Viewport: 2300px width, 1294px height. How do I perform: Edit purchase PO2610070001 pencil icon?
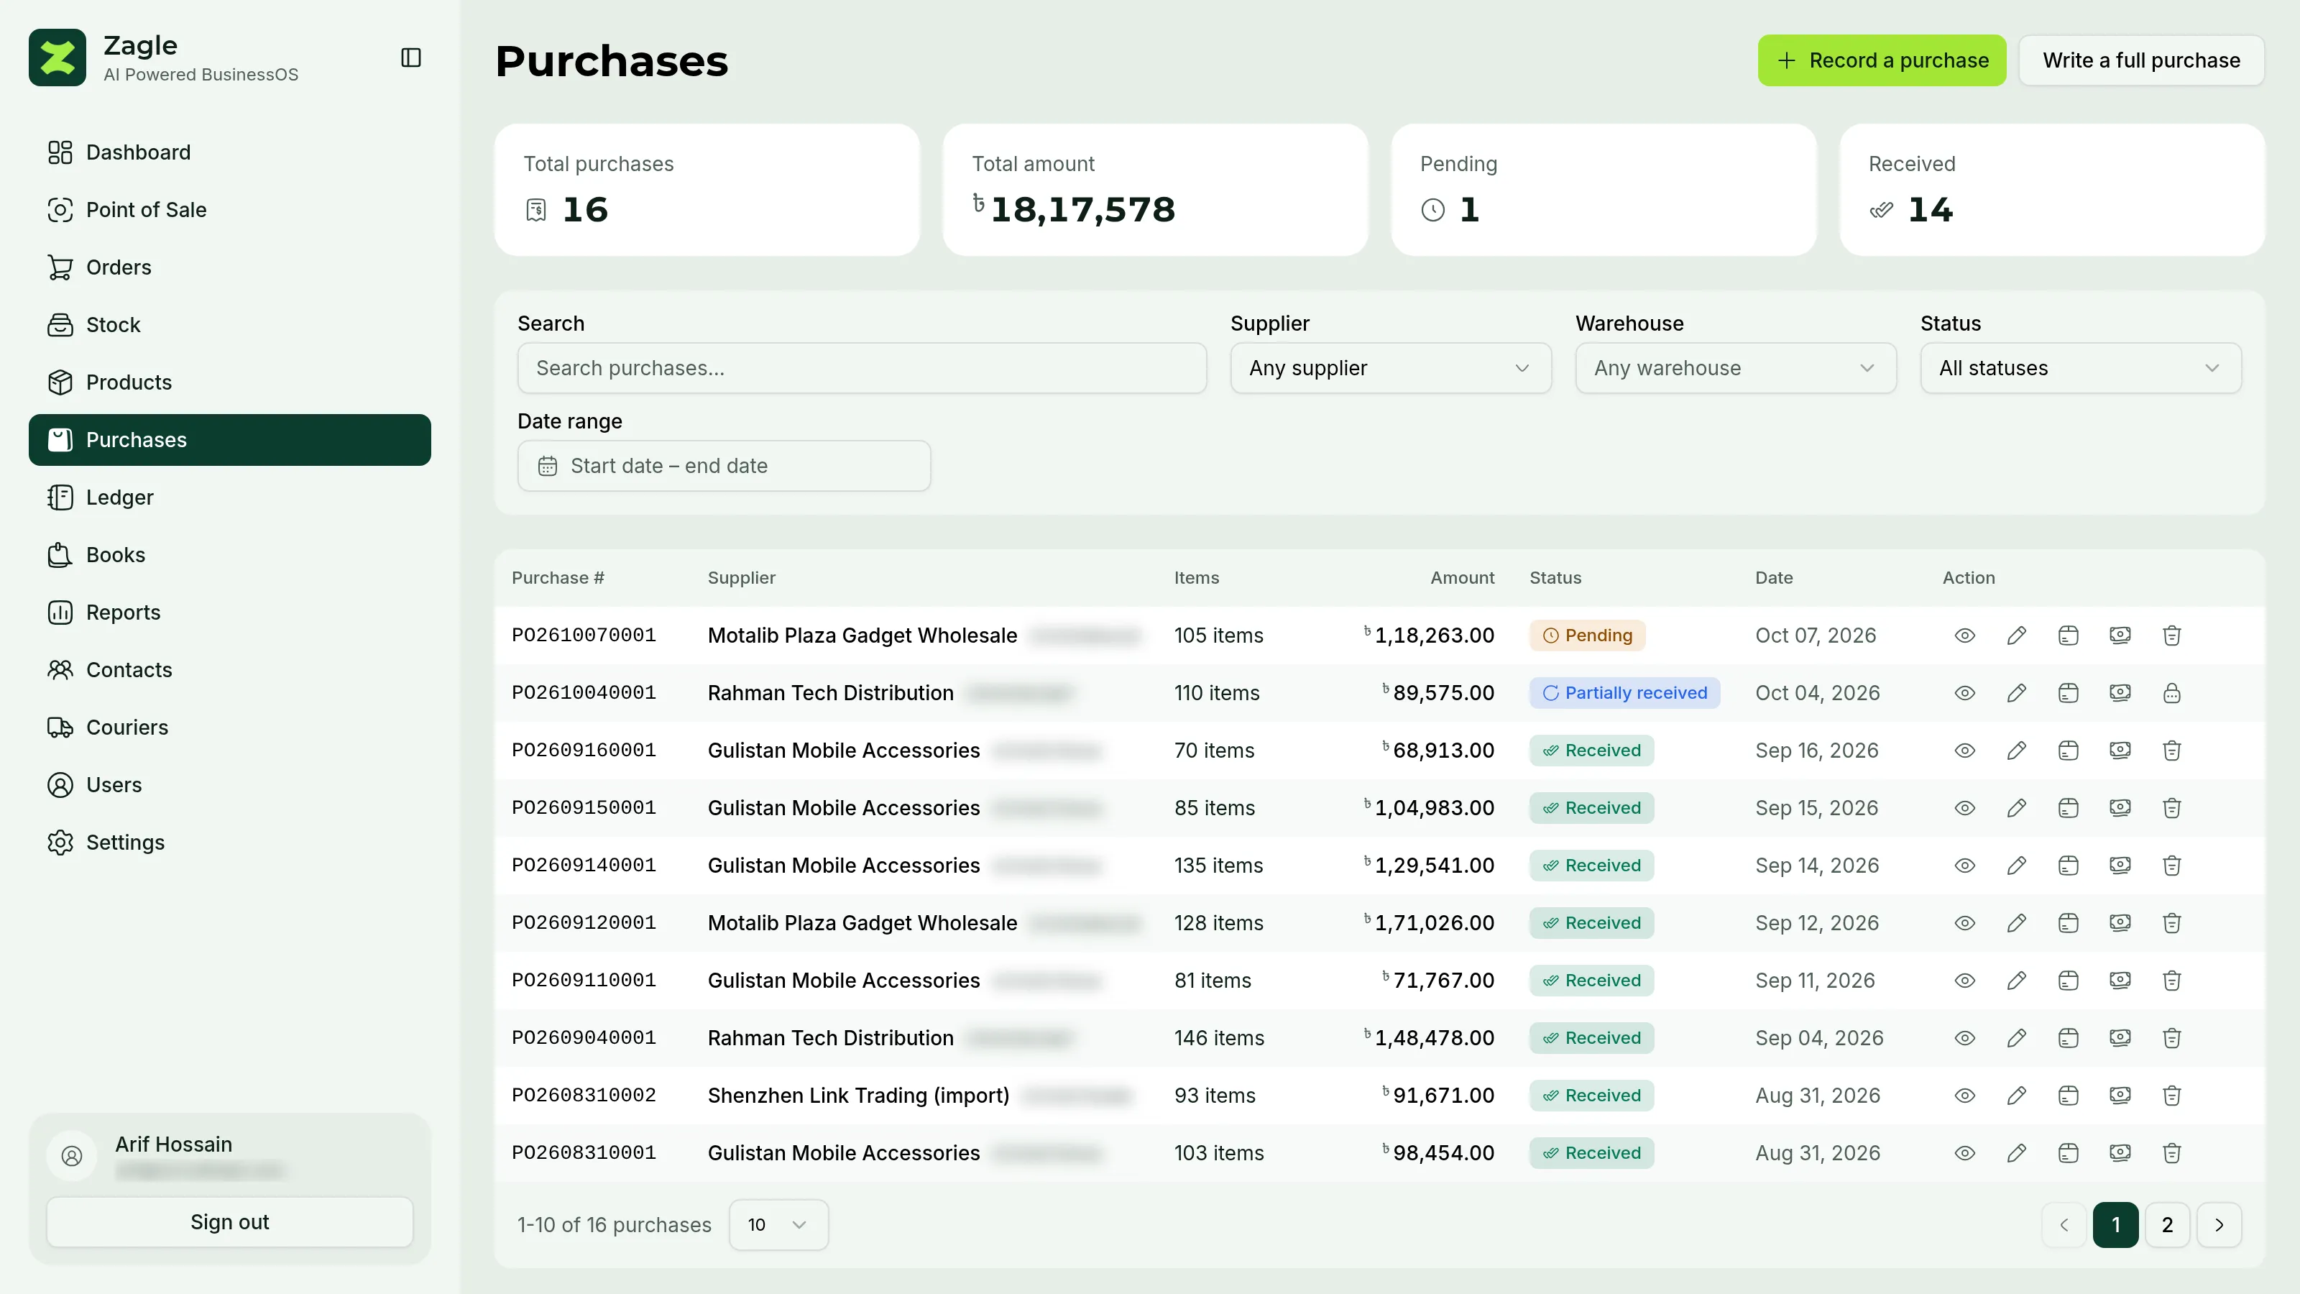coord(2016,635)
